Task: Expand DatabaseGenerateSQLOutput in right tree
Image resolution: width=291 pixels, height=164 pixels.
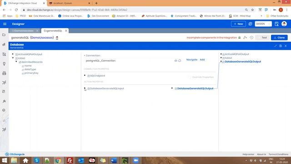Action: click(221, 61)
